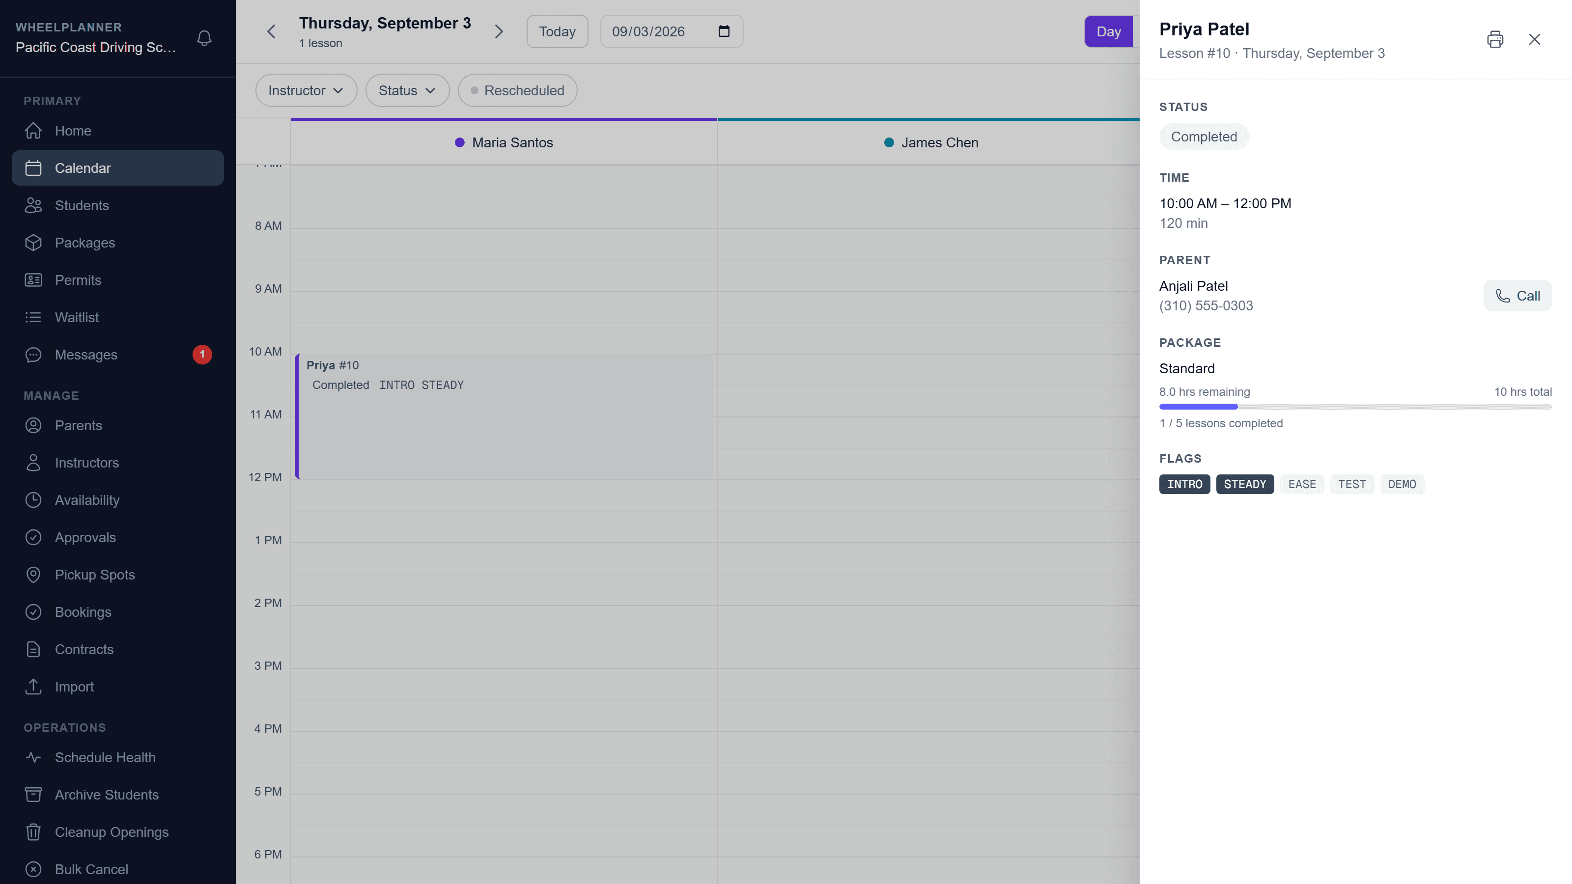Switch to Day view

1108,31
